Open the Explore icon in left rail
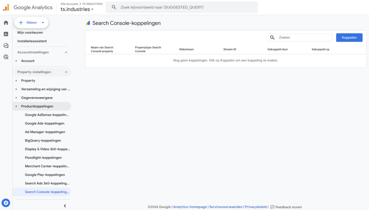The height and width of the screenshot is (210, 369). point(6,45)
